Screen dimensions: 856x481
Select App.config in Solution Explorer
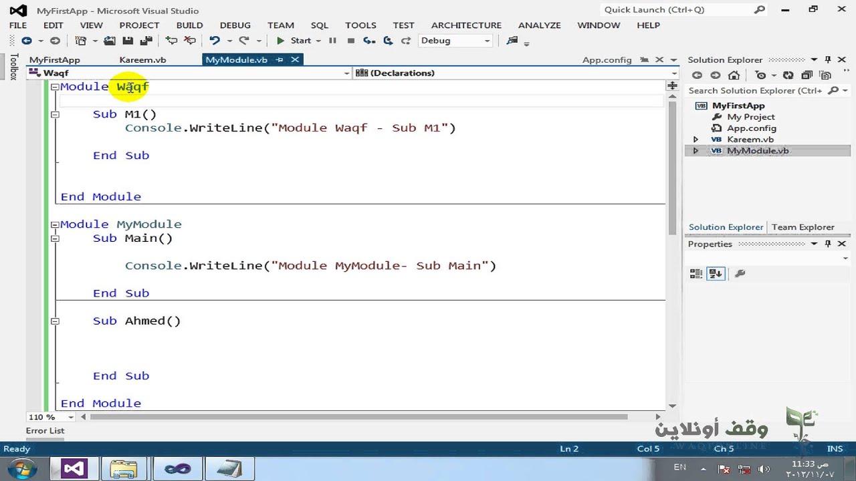752,128
